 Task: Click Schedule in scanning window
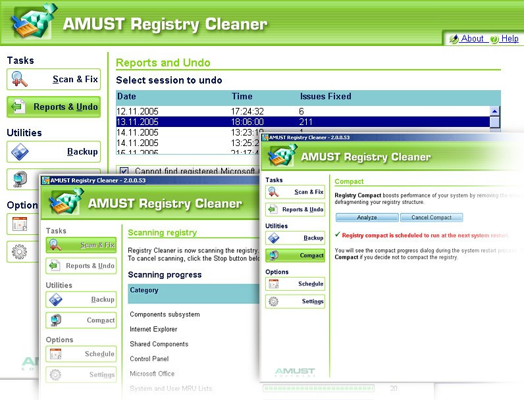(81, 354)
